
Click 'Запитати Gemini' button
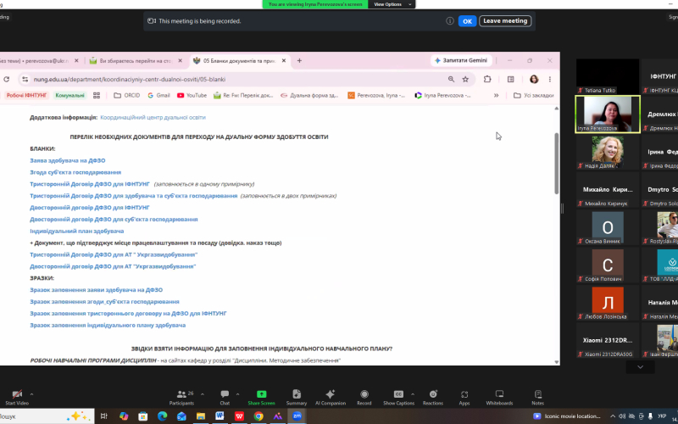(461, 60)
